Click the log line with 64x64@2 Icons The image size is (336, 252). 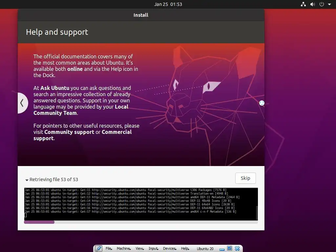130,208
